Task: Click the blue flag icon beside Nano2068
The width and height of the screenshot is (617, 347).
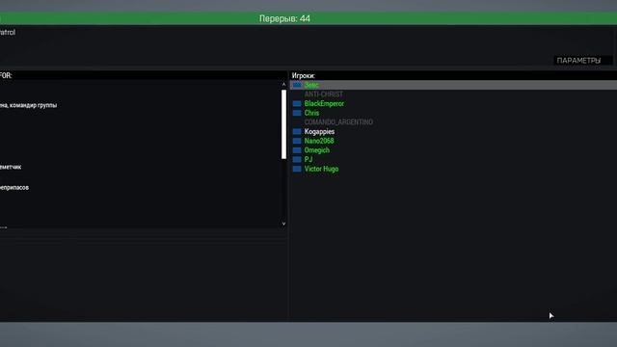Action: [297, 141]
